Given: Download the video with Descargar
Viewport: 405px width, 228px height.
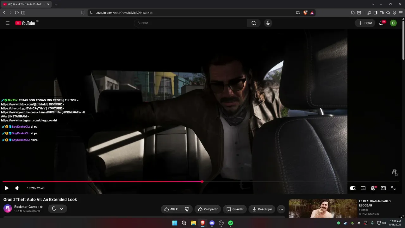Looking at the screenshot, I should tap(262, 209).
